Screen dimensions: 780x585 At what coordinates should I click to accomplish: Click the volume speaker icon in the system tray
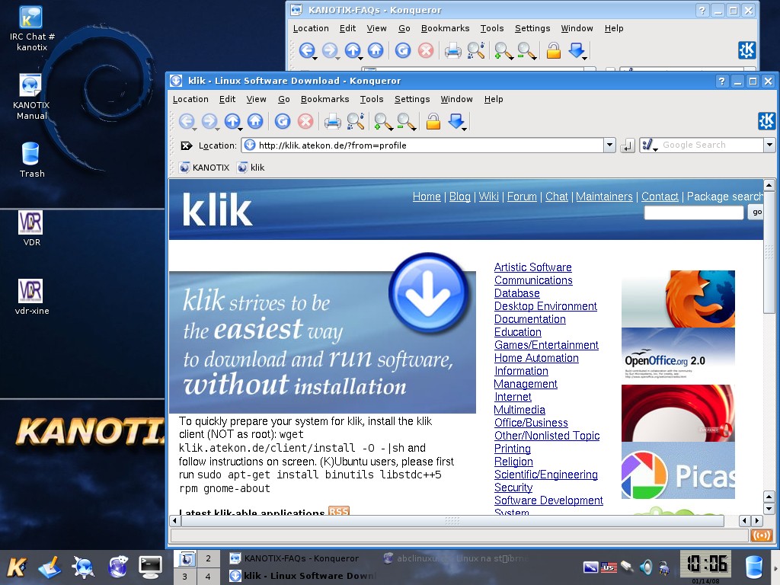click(x=646, y=567)
